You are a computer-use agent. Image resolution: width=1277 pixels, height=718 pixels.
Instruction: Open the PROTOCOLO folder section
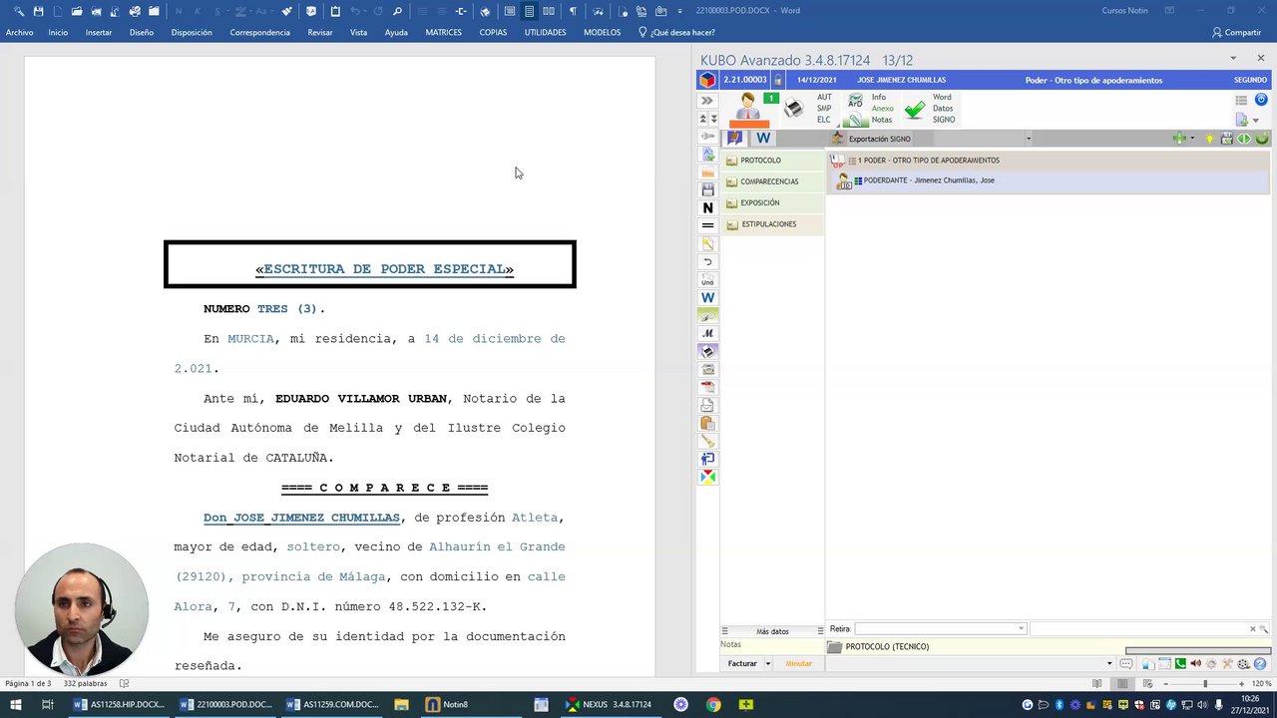tap(772, 160)
